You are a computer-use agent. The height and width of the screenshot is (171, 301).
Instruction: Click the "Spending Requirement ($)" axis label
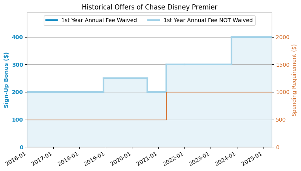point(294,80)
